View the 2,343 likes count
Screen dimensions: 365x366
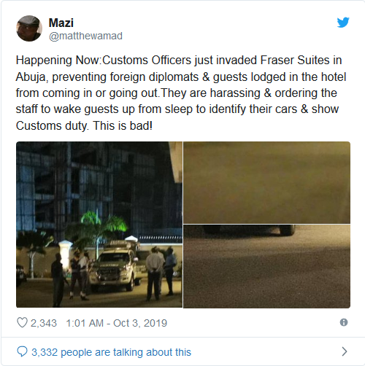[x=44, y=323]
